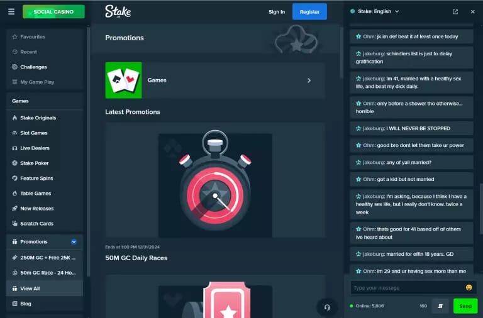This screenshot has width=483, height=318.
Task: Select View All promotions
Action: click(45, 288)
